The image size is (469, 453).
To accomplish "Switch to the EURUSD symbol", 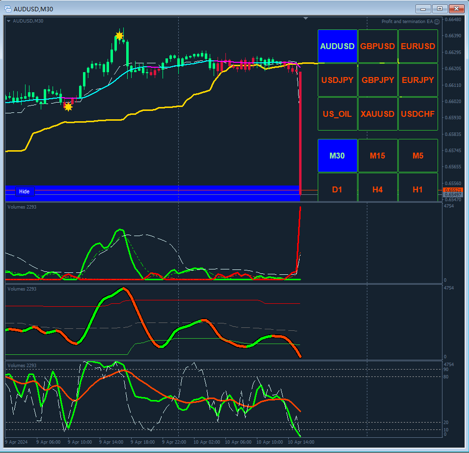I will (x=418, y=46).
